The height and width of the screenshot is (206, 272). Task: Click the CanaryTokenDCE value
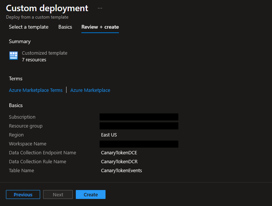coord(119,153)
